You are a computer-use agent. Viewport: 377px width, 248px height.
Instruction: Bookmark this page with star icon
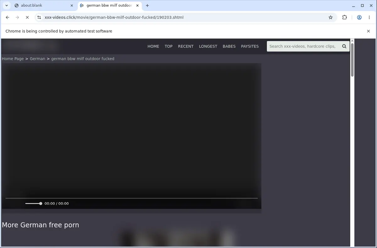pos(331,18)
